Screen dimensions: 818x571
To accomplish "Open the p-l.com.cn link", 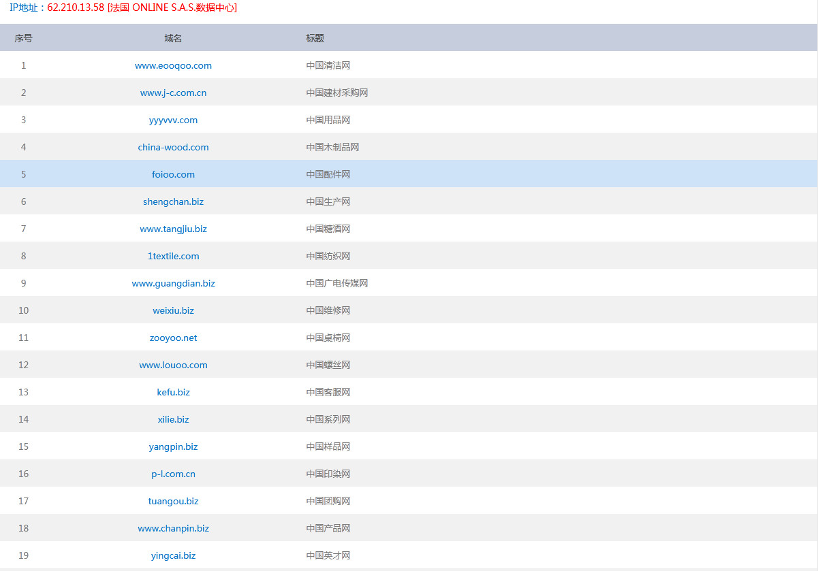I will (173, 474).
